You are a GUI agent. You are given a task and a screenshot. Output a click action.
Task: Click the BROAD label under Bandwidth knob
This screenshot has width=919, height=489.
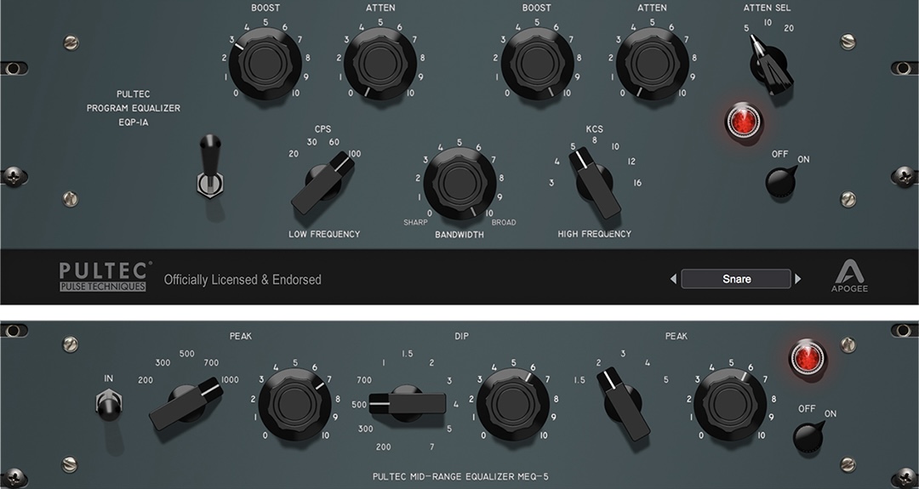[x=504, y=223]
